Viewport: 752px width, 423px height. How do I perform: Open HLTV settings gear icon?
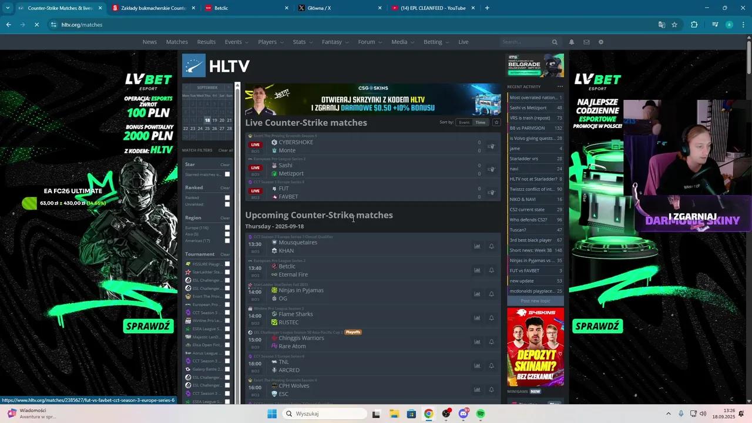coord(601,42)
